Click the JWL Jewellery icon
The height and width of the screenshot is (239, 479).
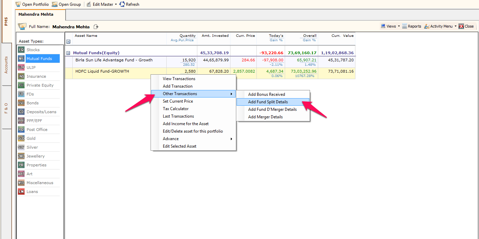point(21,156)
